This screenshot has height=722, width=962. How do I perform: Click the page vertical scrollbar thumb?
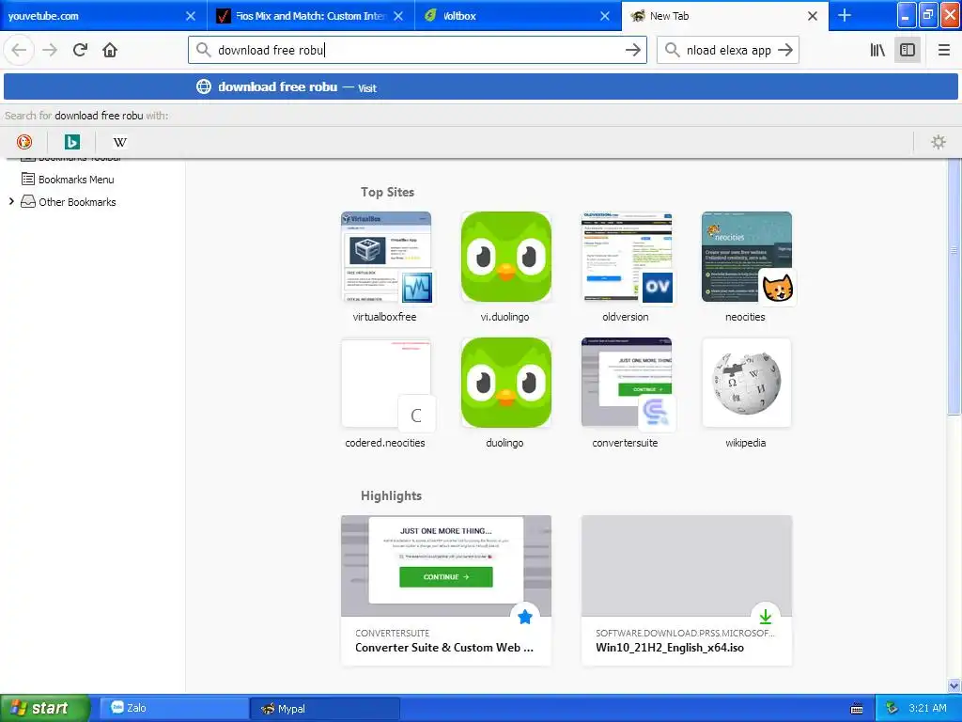point(954,288)
